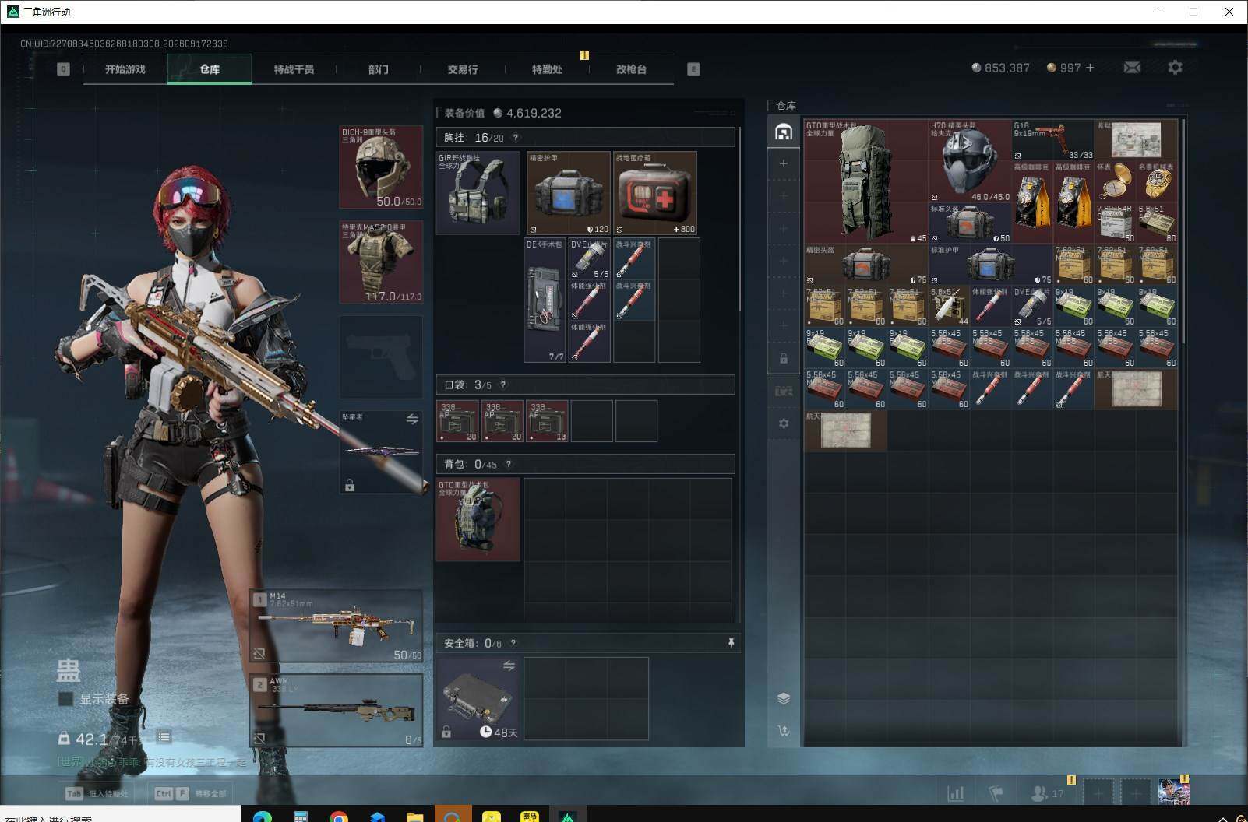Switch to the 特战干员 tab
1248x822 pixels.
click(x=294, y=69)
